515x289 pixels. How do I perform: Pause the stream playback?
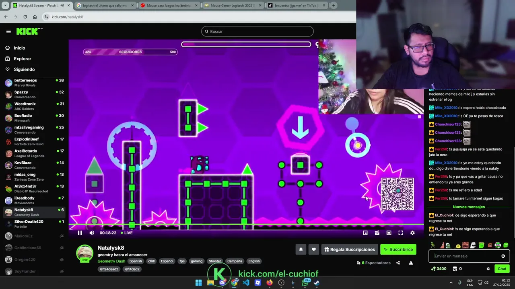coord(80,233)
